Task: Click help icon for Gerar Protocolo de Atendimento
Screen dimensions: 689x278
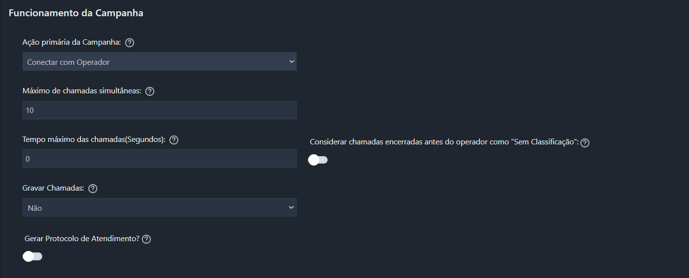Action: tap(146, 239)
